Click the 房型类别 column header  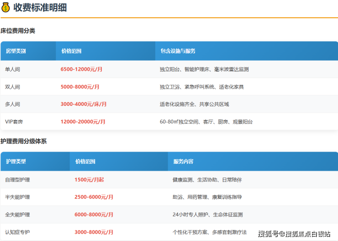click(16, 51)
